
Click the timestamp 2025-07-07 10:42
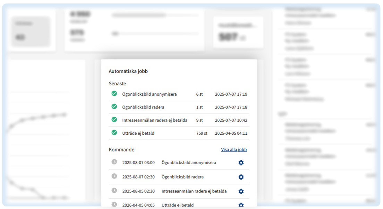click(231, 120)
